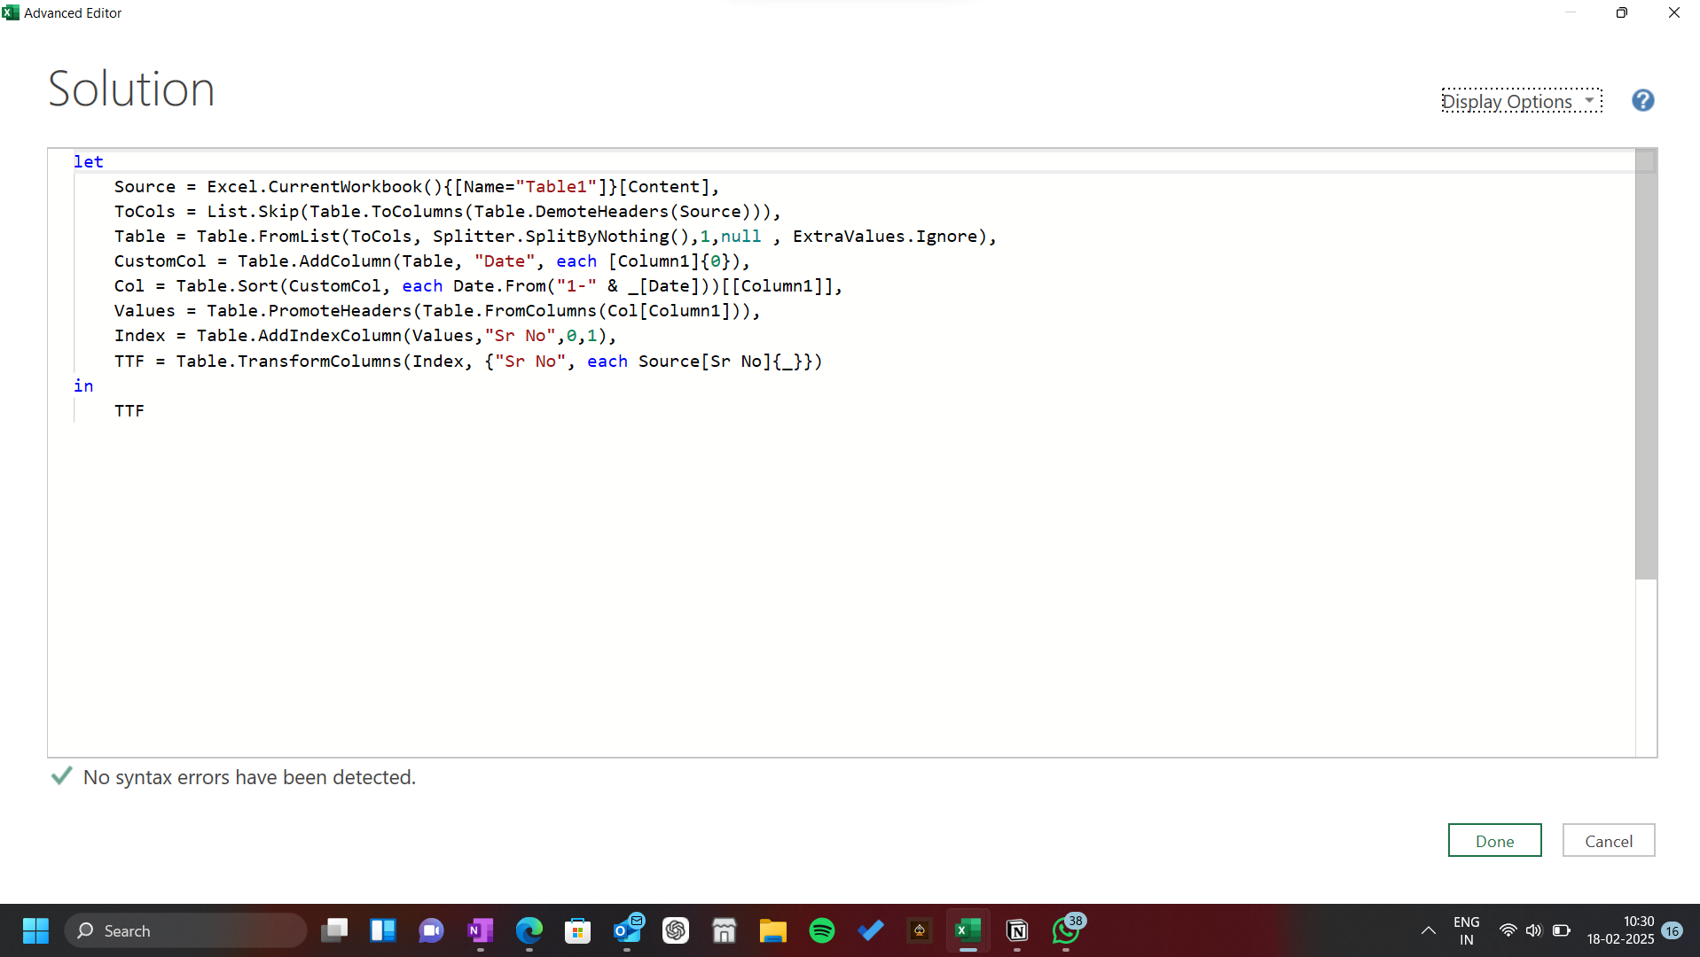Click the Table.FromList line

click(x=555, y=237)
